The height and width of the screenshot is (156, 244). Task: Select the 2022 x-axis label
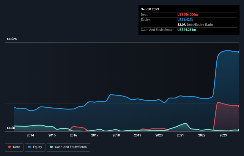(x=202, y=135)
